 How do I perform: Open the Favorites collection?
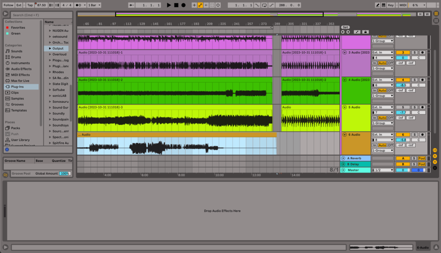coord(18,28)
